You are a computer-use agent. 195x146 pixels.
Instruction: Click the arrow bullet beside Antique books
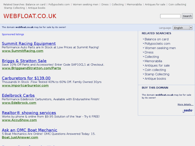click(143, 78)
